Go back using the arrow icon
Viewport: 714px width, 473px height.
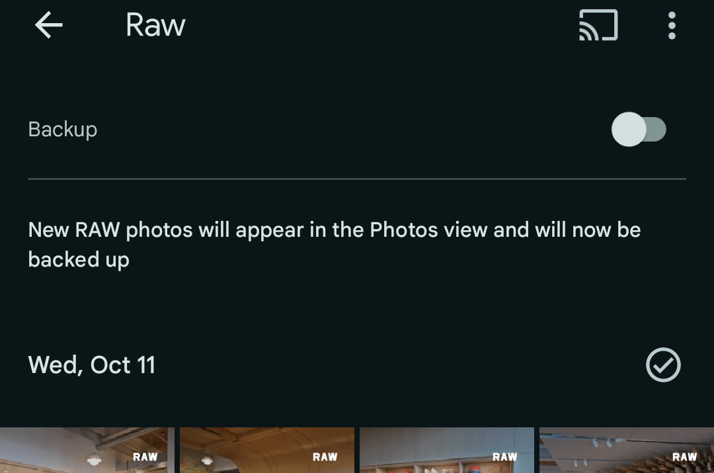tap(49, 25)
